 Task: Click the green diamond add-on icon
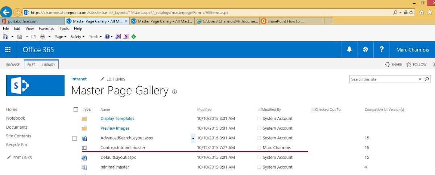tap(134, 37)
